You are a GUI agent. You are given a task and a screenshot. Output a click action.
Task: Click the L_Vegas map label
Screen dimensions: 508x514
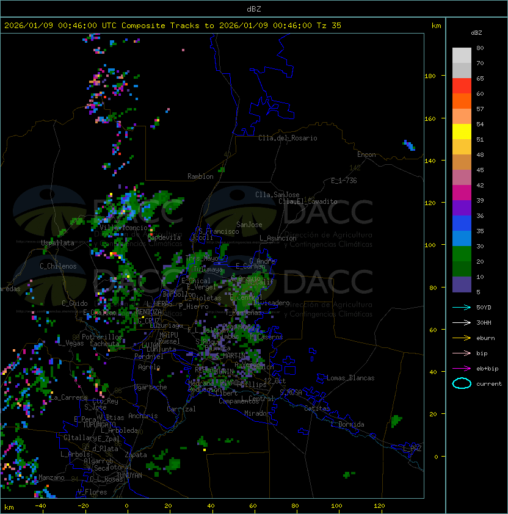71,343
